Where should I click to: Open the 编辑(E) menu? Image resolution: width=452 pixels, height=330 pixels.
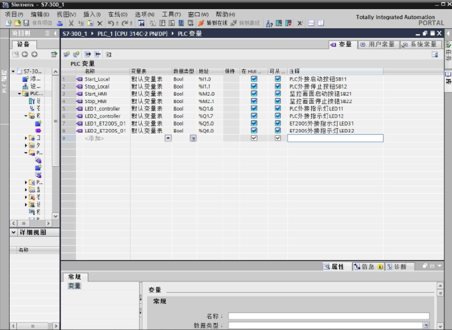point(40,14)
